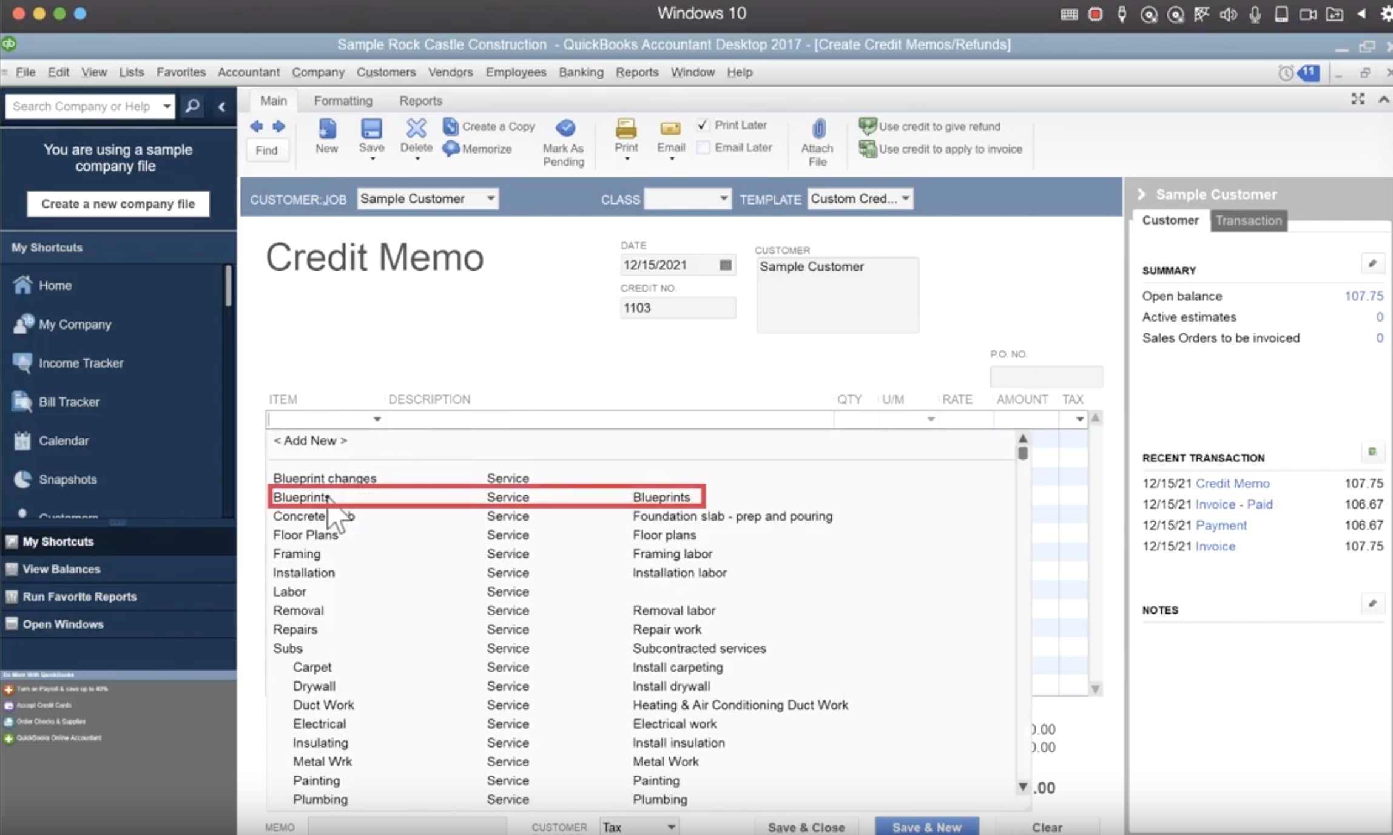
Task: Open Banking menu
Action: [x=581, y=72]
